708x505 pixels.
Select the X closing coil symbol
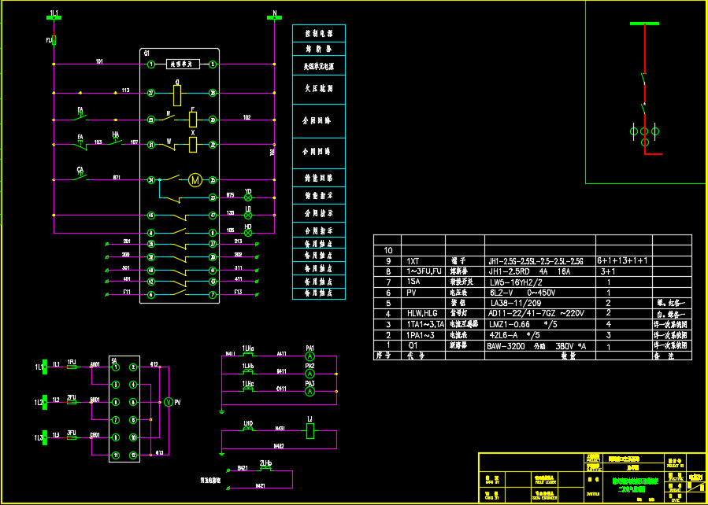coord(193,144)
